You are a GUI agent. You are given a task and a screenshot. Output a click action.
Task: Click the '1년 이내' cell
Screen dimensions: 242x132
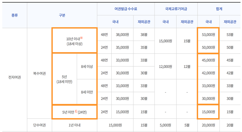75,125
